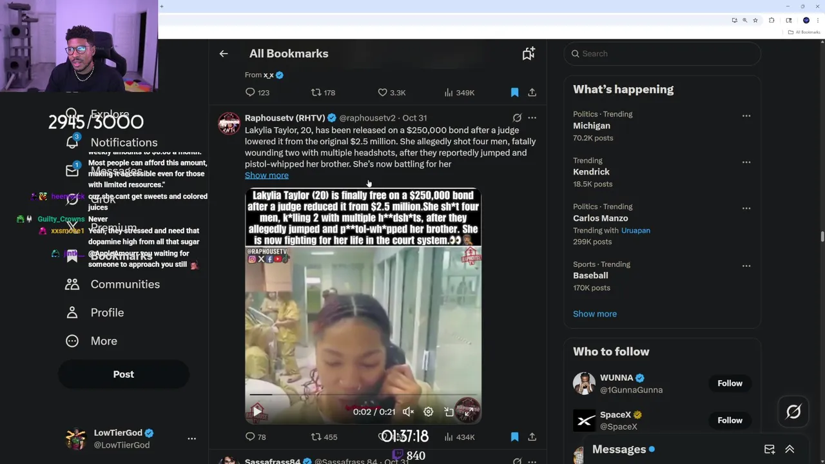Screen dimensions: 825x464
Task: Focus the Search input field
Action: [x=663, y=53]
